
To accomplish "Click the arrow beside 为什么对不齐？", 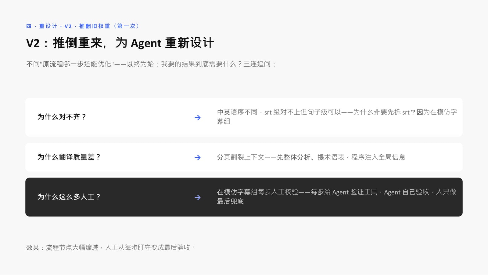I will point(198,117).
